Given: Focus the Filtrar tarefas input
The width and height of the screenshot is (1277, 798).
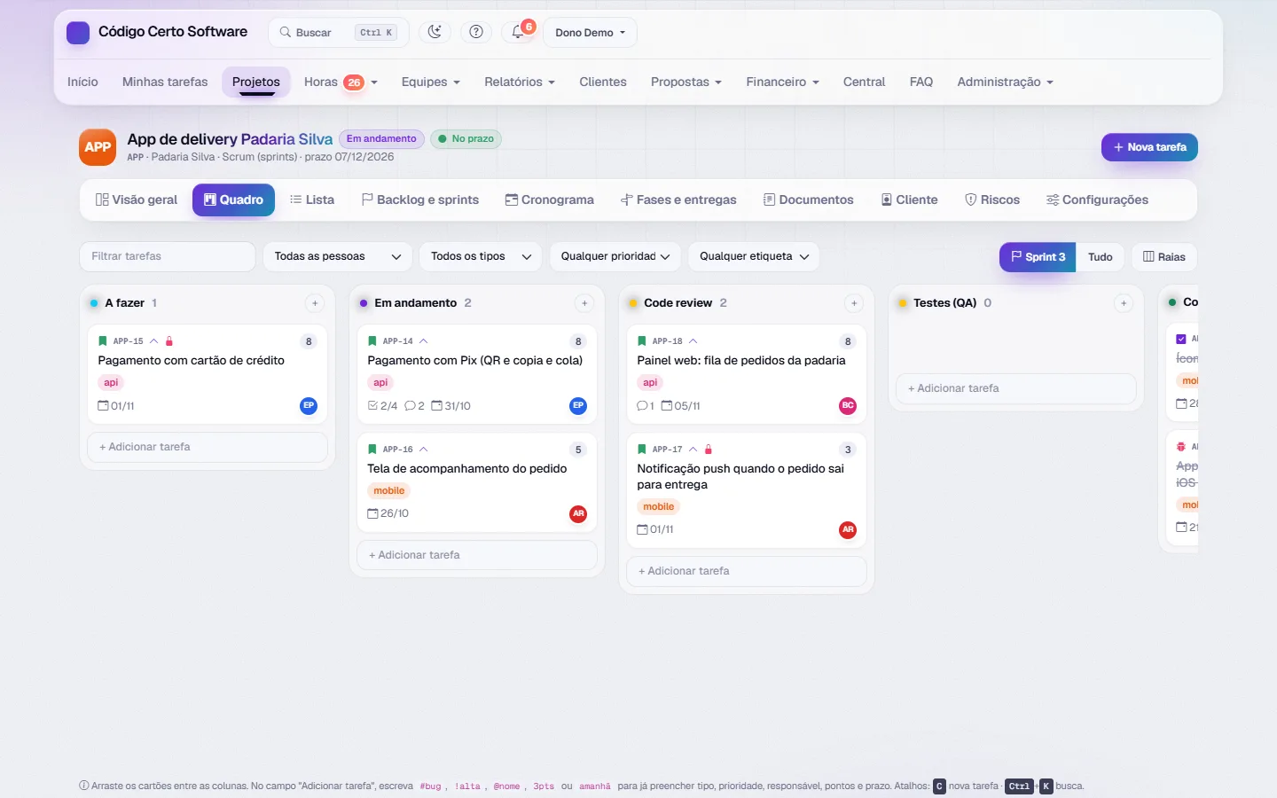Looking at the screenshot, I should [x=168, y=257].
